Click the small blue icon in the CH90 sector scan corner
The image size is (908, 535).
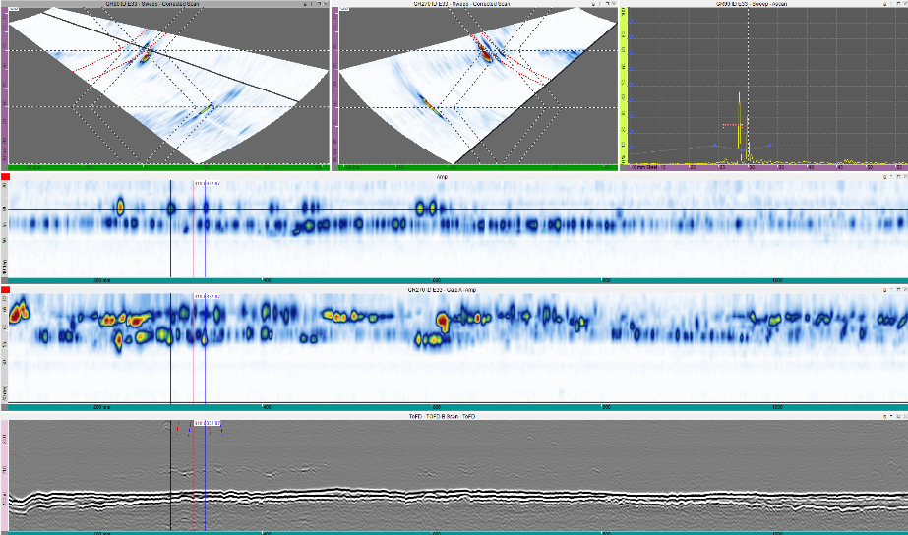click(14, 9)
